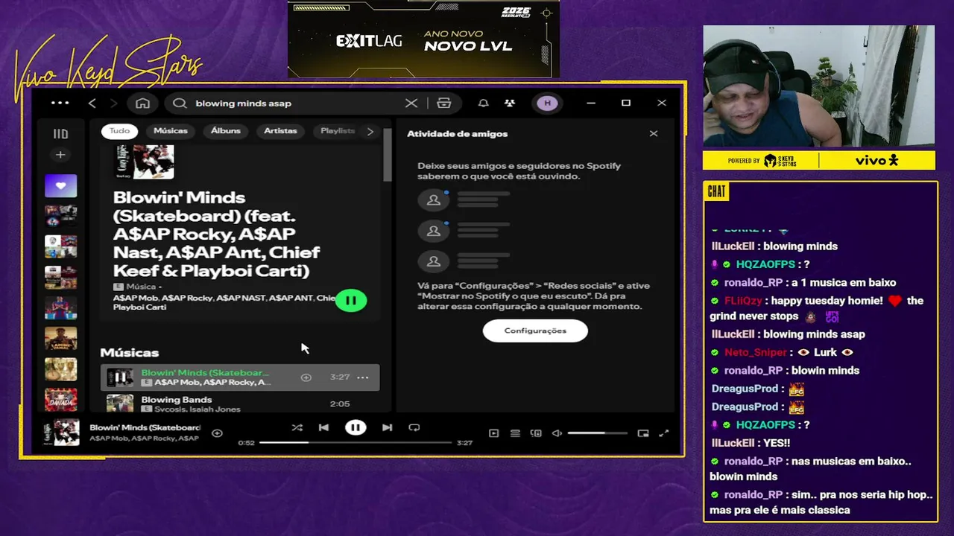The width and height of the screenshot is (954, 536).
Task: Open the Spotify three-dot main menu
Action: [x=60, y=103]
